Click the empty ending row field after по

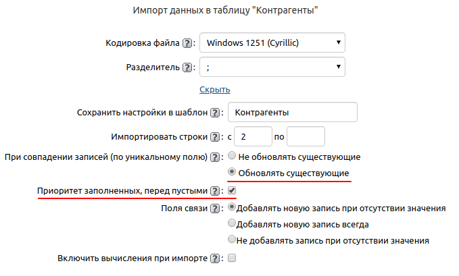[x=306, y=137]
